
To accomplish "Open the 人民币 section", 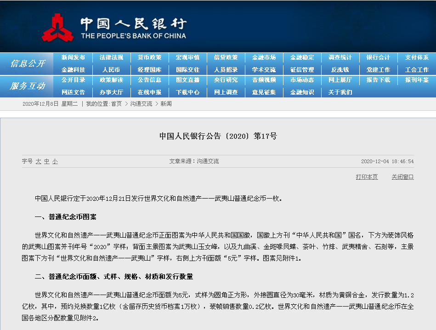I will pos(111,69).
